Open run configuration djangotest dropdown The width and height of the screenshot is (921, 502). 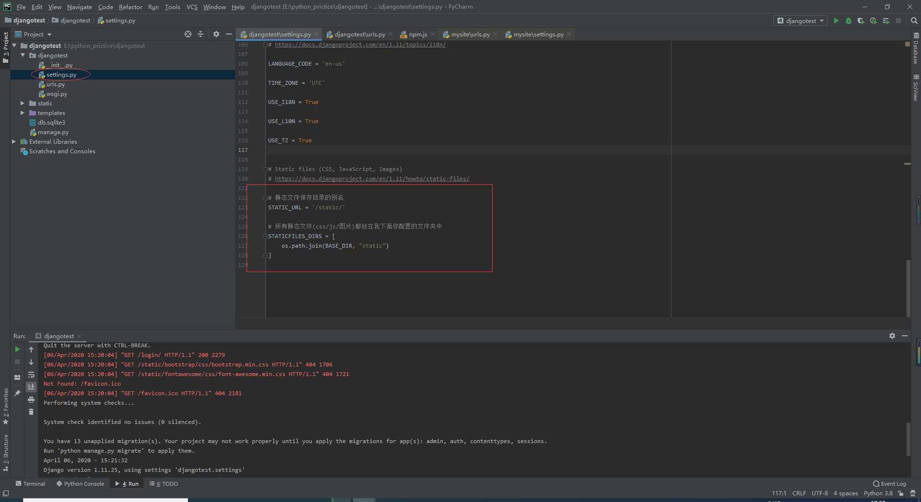point(801,21)
